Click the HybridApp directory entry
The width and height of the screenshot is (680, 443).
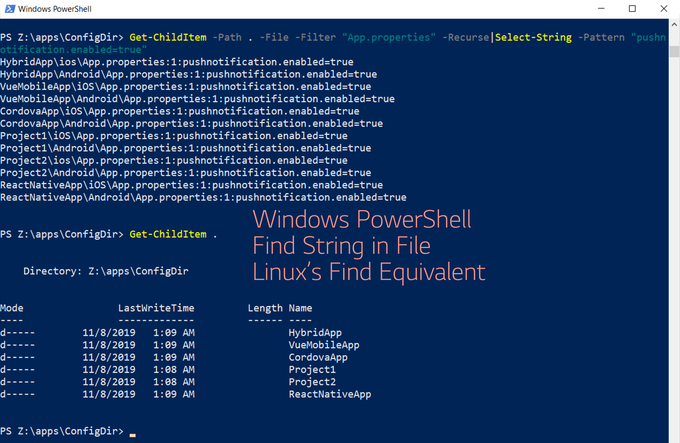click(x=315, y=332)
